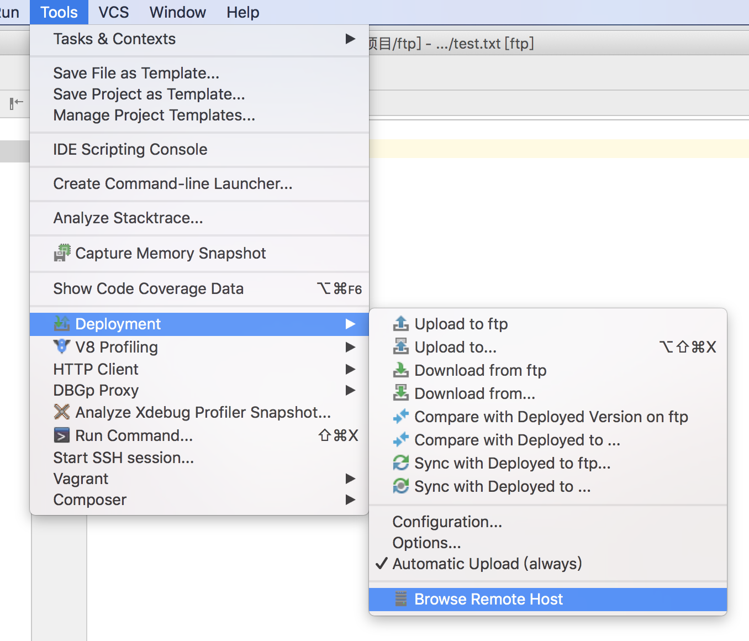The height and width of the screenshot is (641, 749).
Task: Select HTTP Client menu entry
Action: tap(199, 369)
